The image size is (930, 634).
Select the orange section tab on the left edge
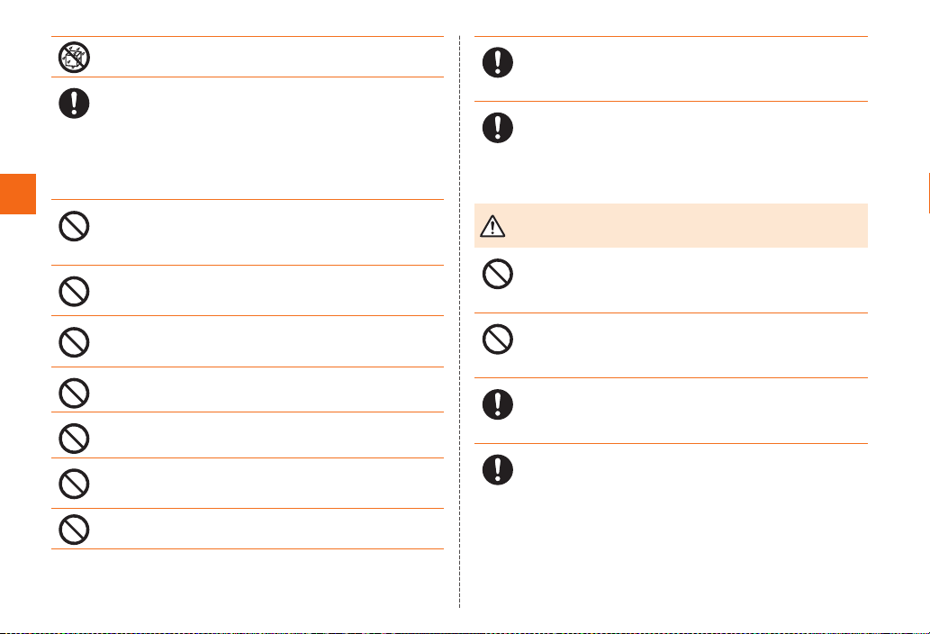[18, 194]
